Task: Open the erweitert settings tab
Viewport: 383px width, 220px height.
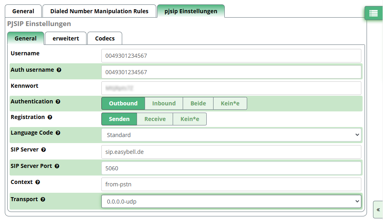Action: [x=66, y=38]
